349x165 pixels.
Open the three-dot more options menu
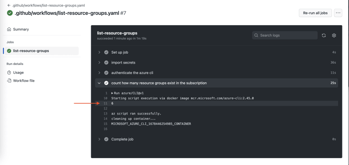tap(338, 13)
